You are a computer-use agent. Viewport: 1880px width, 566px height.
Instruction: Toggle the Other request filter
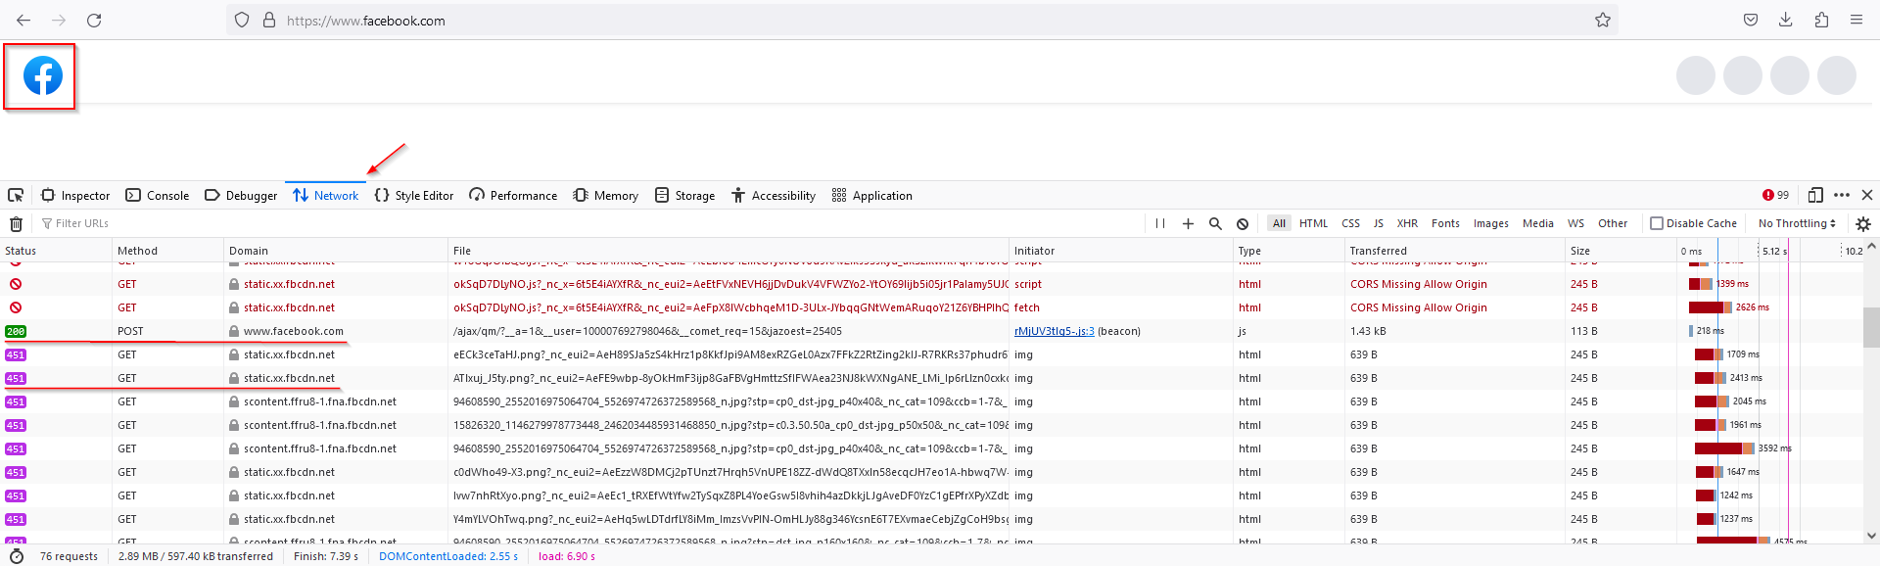(1613, 223)
